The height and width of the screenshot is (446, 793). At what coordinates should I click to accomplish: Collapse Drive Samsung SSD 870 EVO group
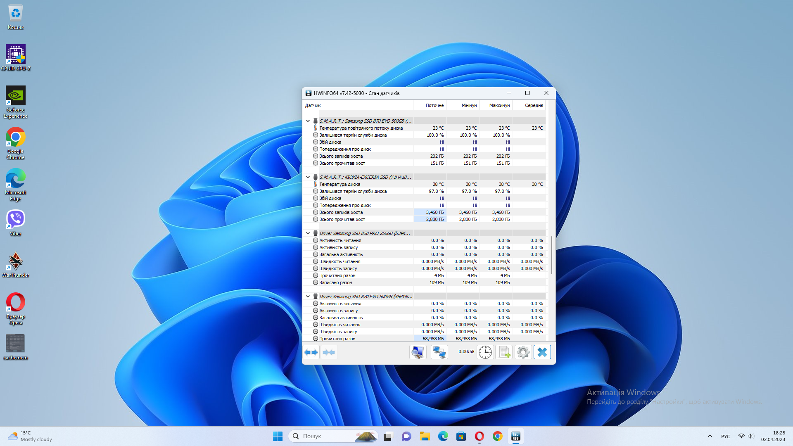[308, 297]
